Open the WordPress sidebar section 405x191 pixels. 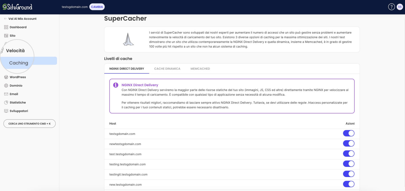pos(18,77)
